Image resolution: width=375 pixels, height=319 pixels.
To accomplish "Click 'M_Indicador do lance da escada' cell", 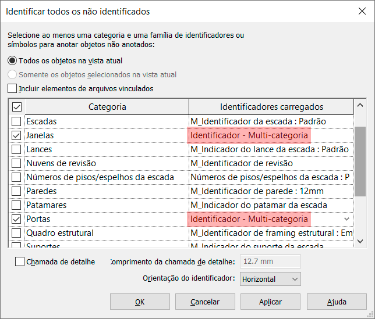I will 271,149.
